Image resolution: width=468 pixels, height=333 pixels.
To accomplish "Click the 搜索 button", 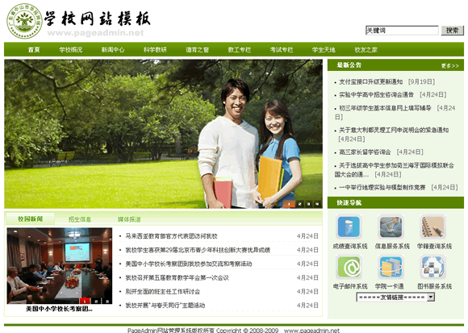I will pyautogui.click(x=453, y=31).
